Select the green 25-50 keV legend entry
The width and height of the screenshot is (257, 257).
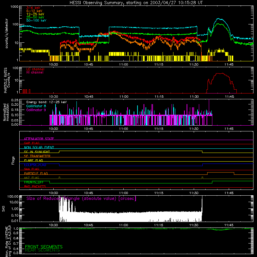[35, 17]
